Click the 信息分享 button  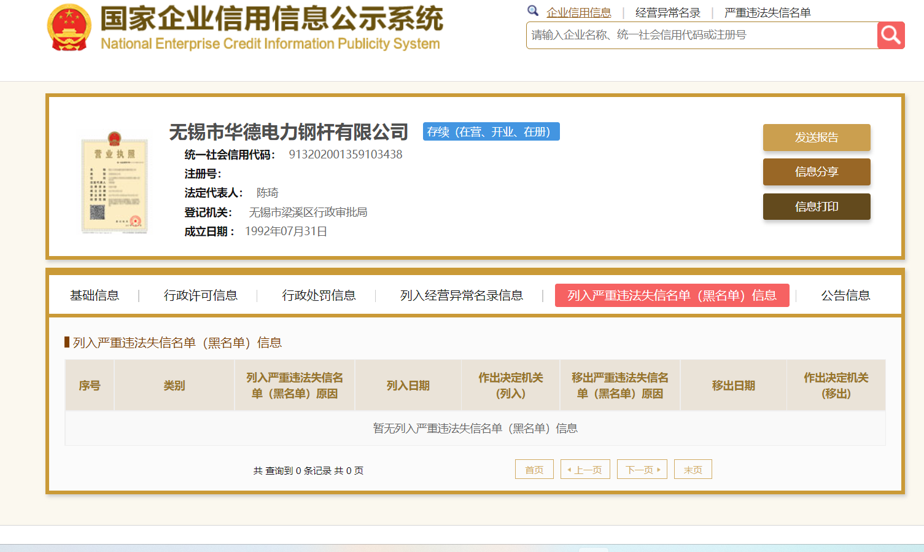pos(817,172)
